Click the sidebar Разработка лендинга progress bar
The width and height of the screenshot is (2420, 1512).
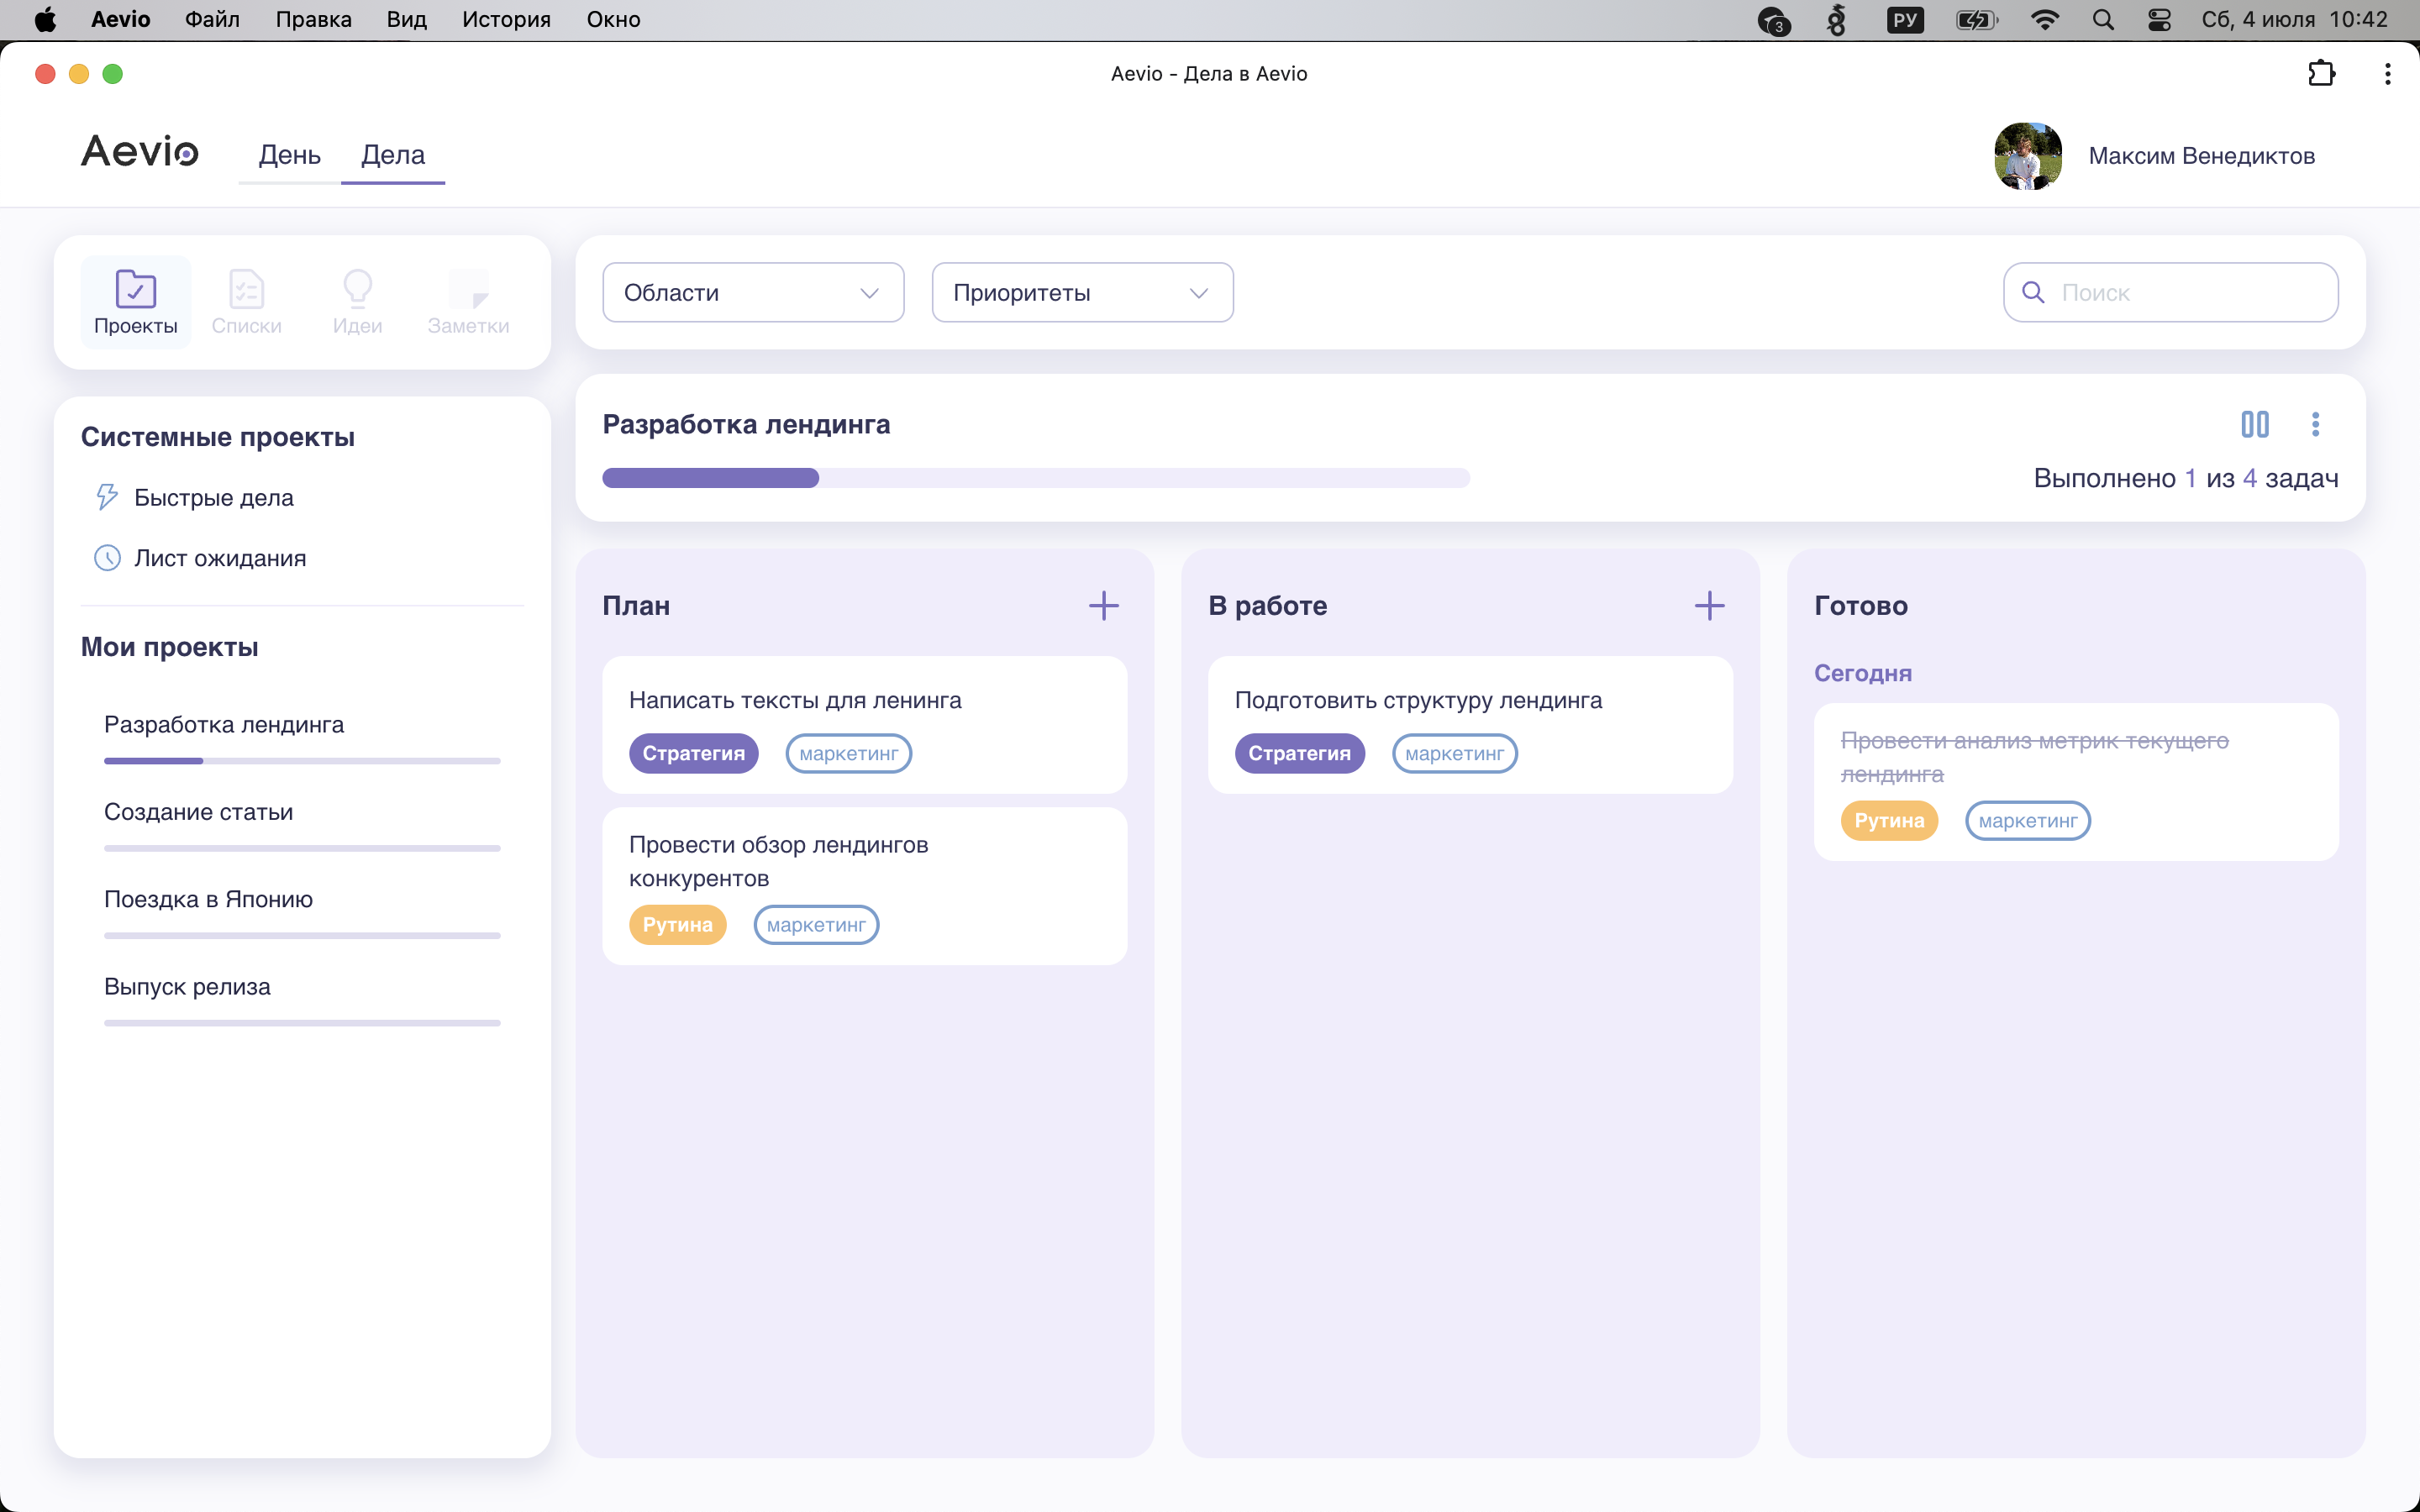[302, 761]
